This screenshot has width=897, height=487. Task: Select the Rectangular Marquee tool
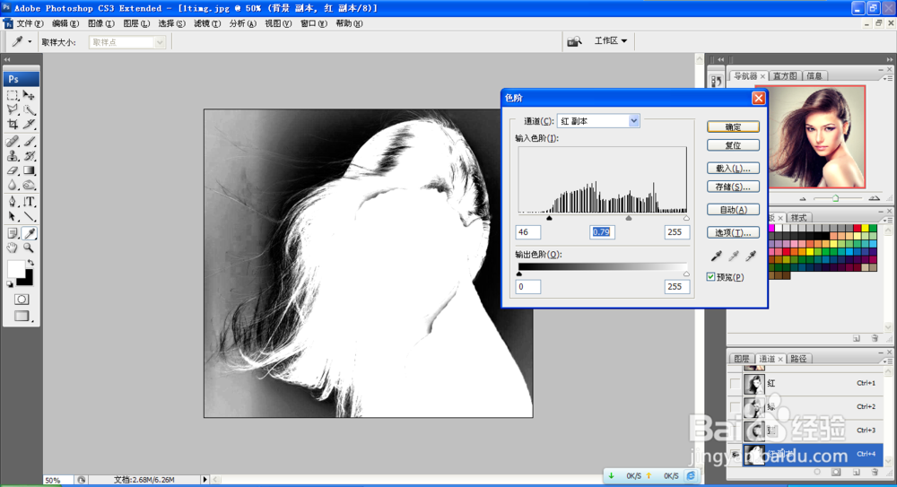13,96
